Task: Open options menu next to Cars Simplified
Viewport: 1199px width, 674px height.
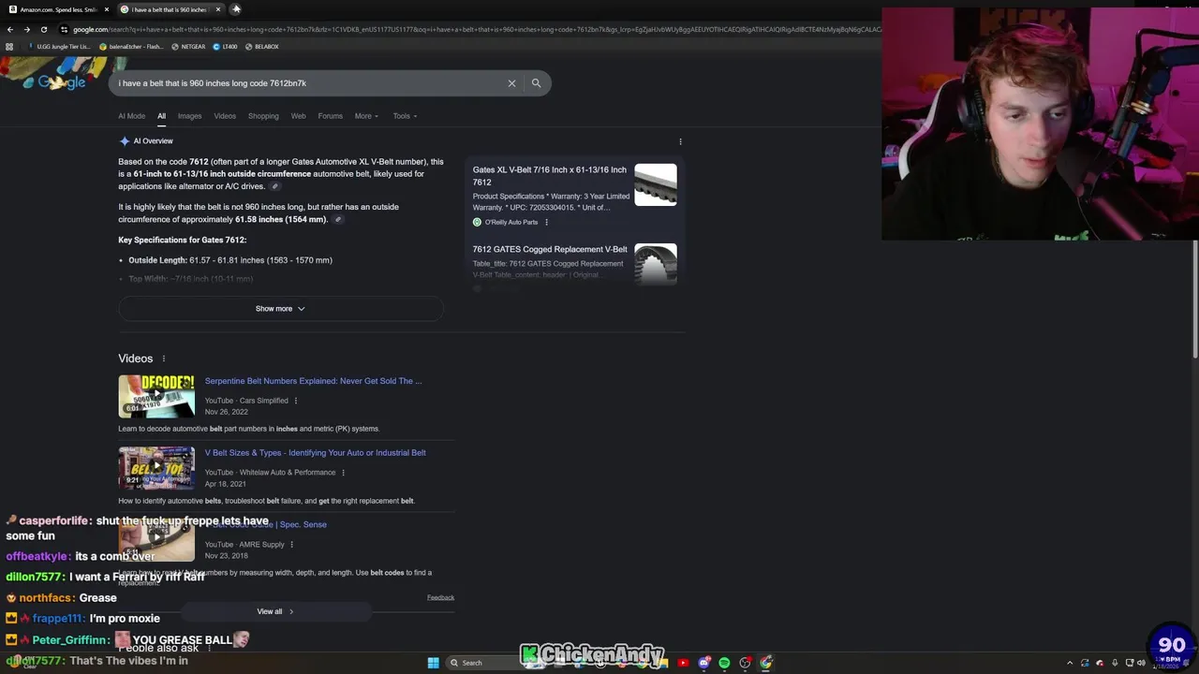Action: (296, 401)
